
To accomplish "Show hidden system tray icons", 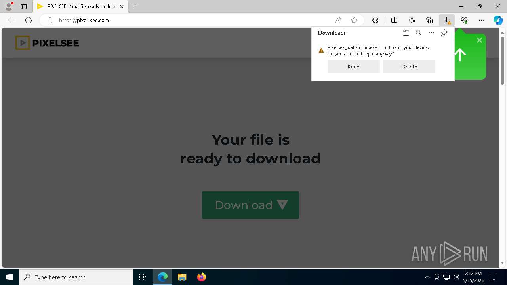I will coord(427,277).
